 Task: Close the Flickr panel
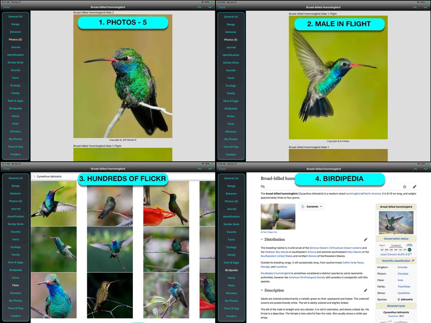tap(6, 169)
